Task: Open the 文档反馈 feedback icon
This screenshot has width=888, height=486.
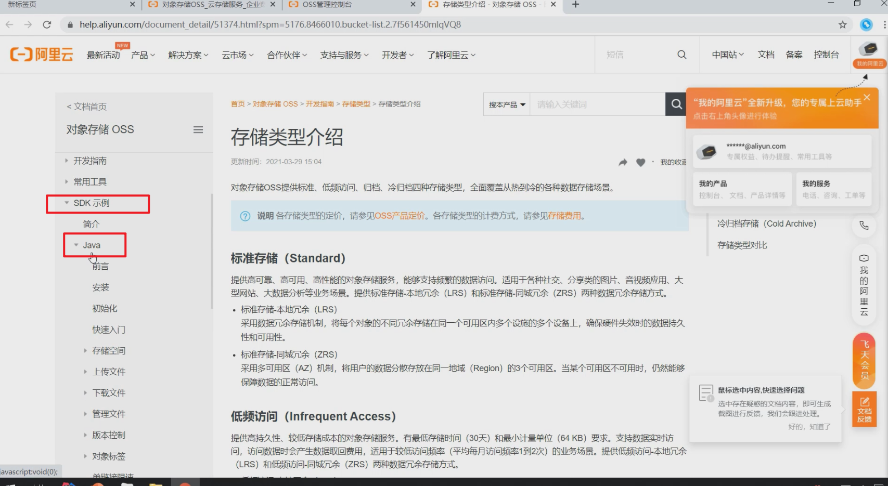Action: pyautogui.click(x=864, y=410)
